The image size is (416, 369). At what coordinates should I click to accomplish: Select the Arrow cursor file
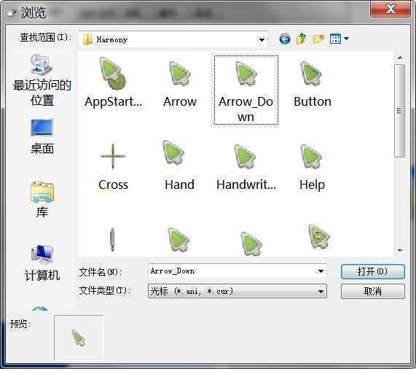pyautogui.click(x=180, y=85)
